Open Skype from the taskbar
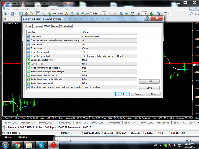Viewport: 199px width, 149px height. pos(41,145)
